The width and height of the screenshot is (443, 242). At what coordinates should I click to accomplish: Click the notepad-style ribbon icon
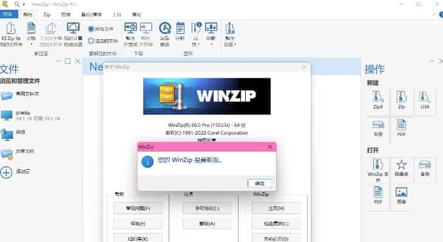point(180,29)
